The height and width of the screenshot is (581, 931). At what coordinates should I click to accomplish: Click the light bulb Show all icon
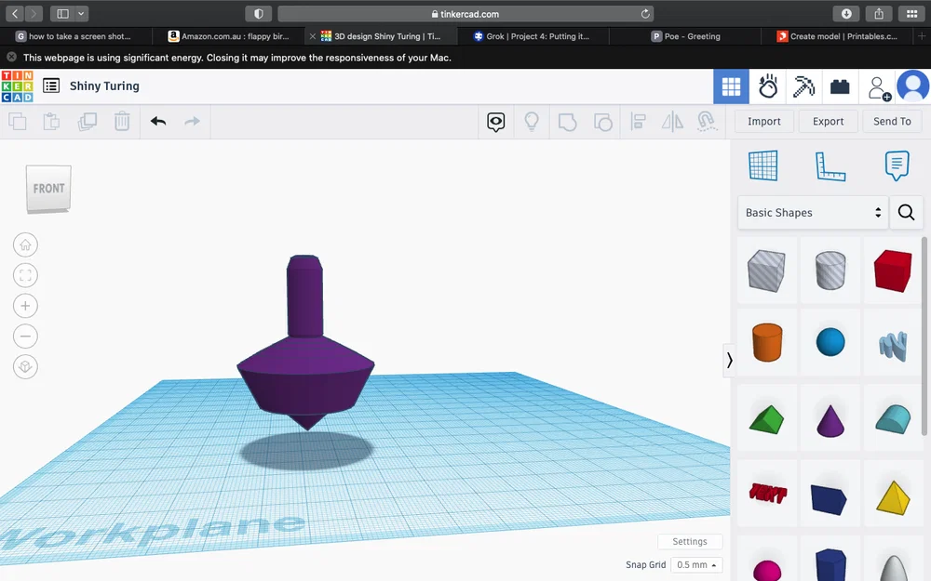pyautogui.click(x=532, y=122)
